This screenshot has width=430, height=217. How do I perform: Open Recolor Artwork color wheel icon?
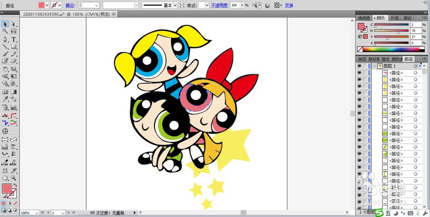267,5
